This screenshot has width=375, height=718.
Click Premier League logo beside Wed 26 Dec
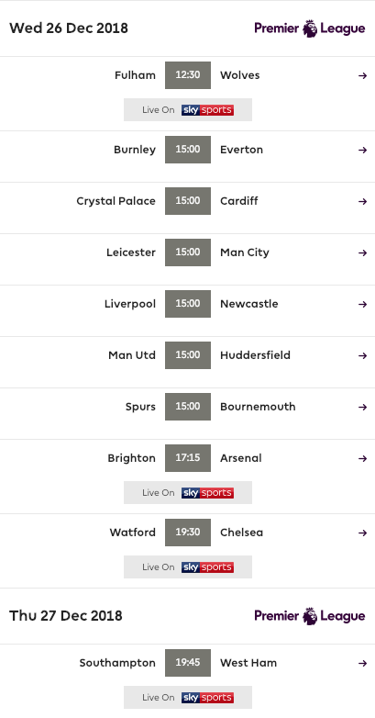[310, 28]
